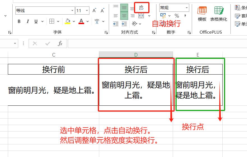Open 模板 templates button
Viewport: 247px width, 157px height.
tap(202, 14)
